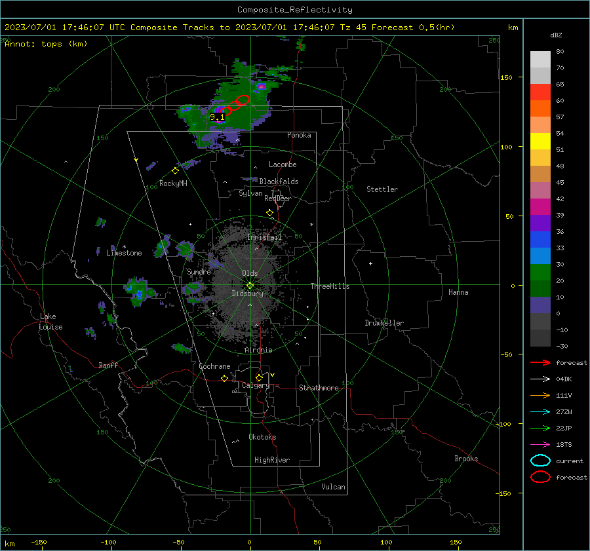Click the Olds city label
Image resolution: width=590 pixels, height=551 pixels.
(x=250, y=273)
